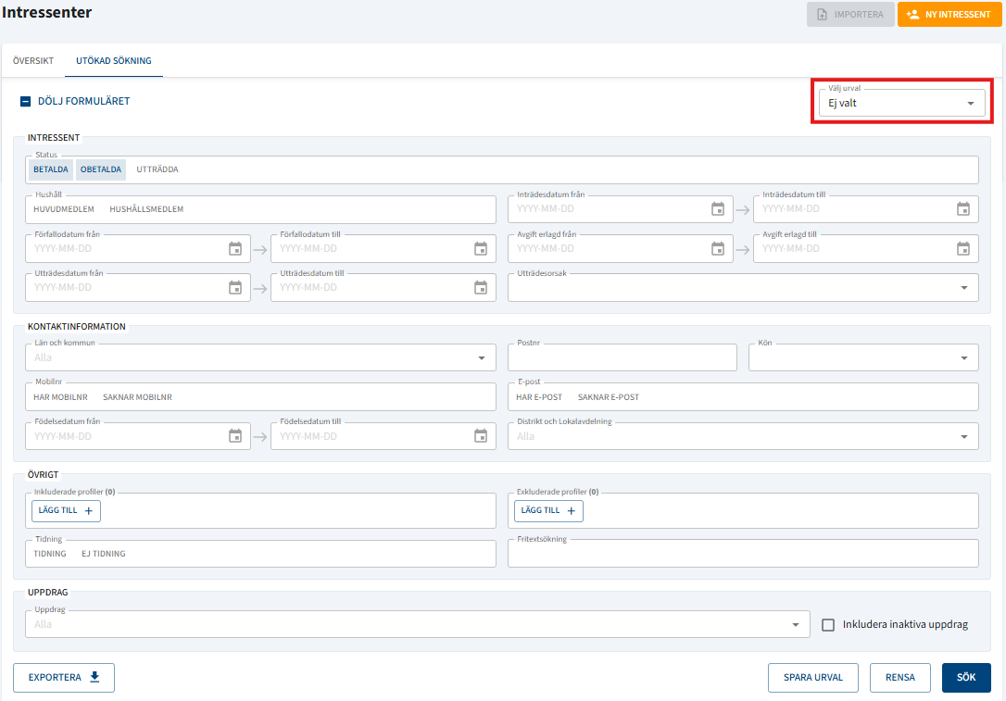This screenshot has height=701, width=1006.
Task: Open the Välj urval dropdown
Action: [x=901, y=103]
